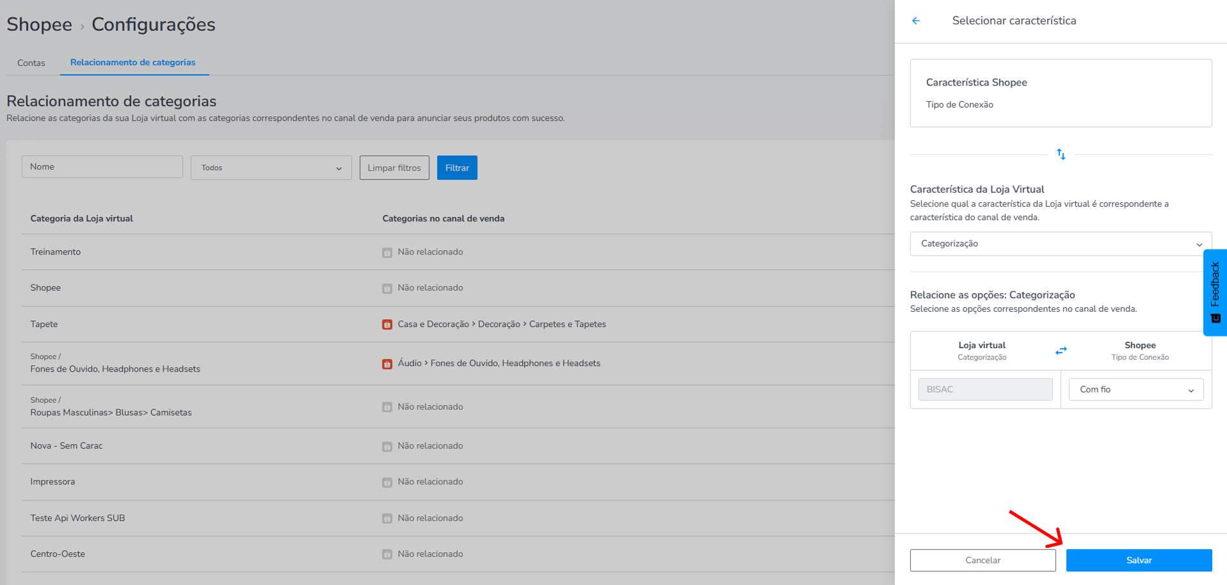This screenshot has height=585, width=1227.
Task: Open the Feedback side tab
Action: coord(1215,292)
